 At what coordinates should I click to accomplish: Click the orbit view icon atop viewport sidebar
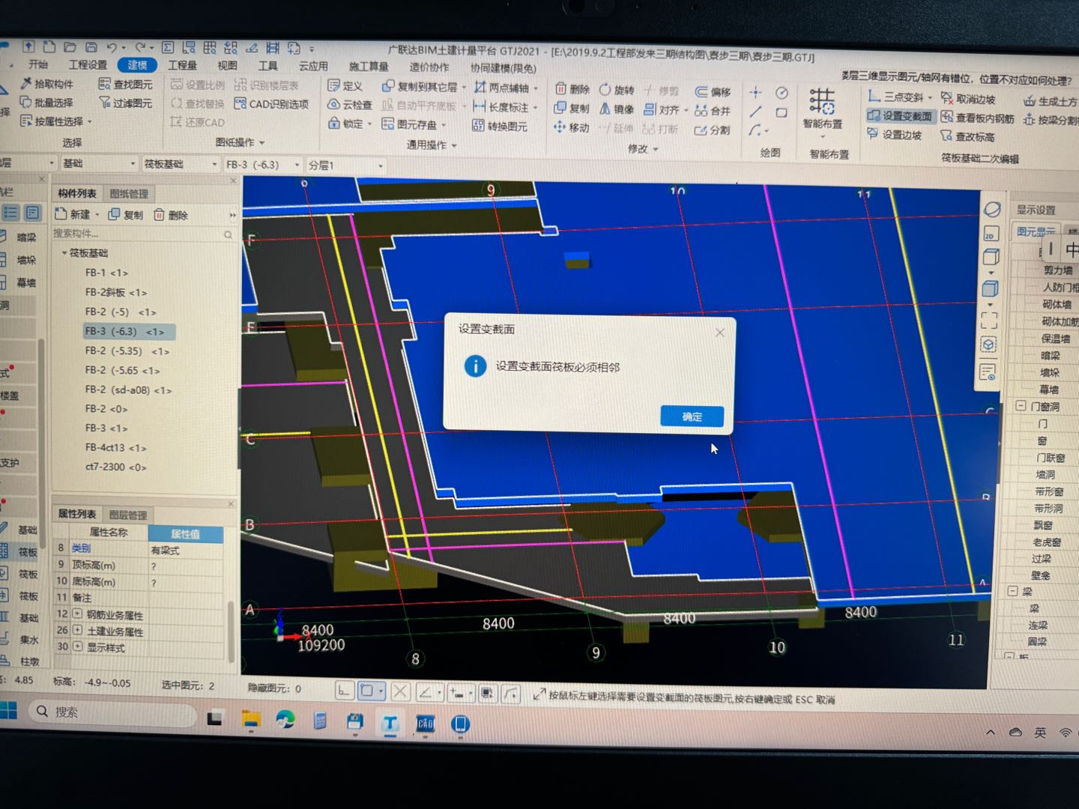tap(992, 209)
